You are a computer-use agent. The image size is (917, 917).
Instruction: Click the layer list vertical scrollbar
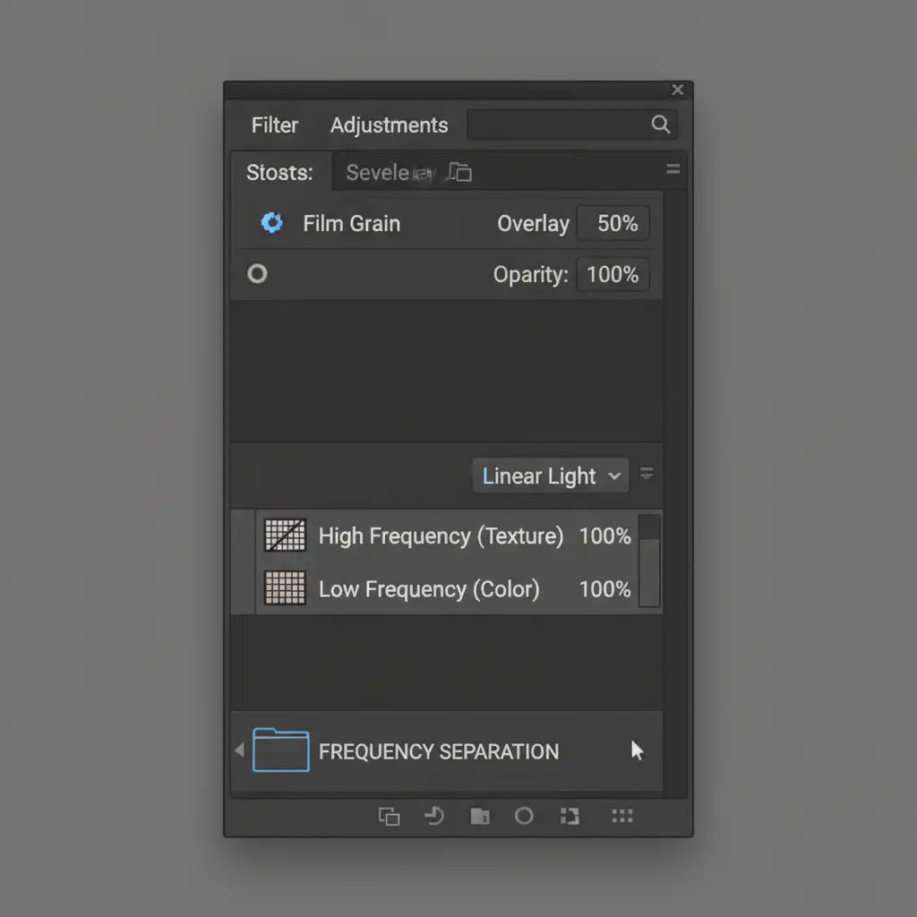tap(649, 561)
